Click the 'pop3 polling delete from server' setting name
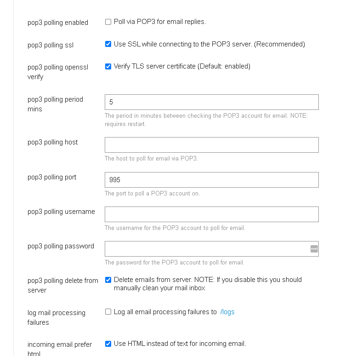Viewport: 345px width, 356px height. [63, 285]
